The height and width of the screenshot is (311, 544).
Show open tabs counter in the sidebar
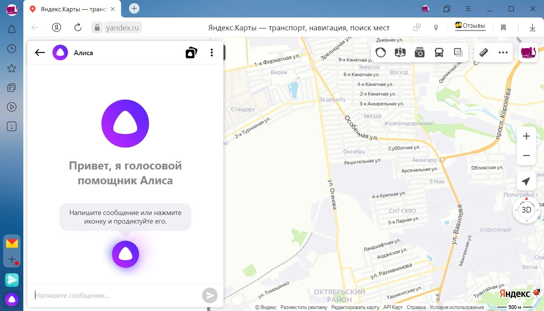pyautogui.click(x=12, y=126)
